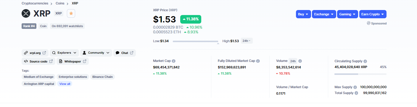Image resolution: width=417 pixels, height=107 pixels.
Task: Change the 24h low/high range selector
Action: 247,41
